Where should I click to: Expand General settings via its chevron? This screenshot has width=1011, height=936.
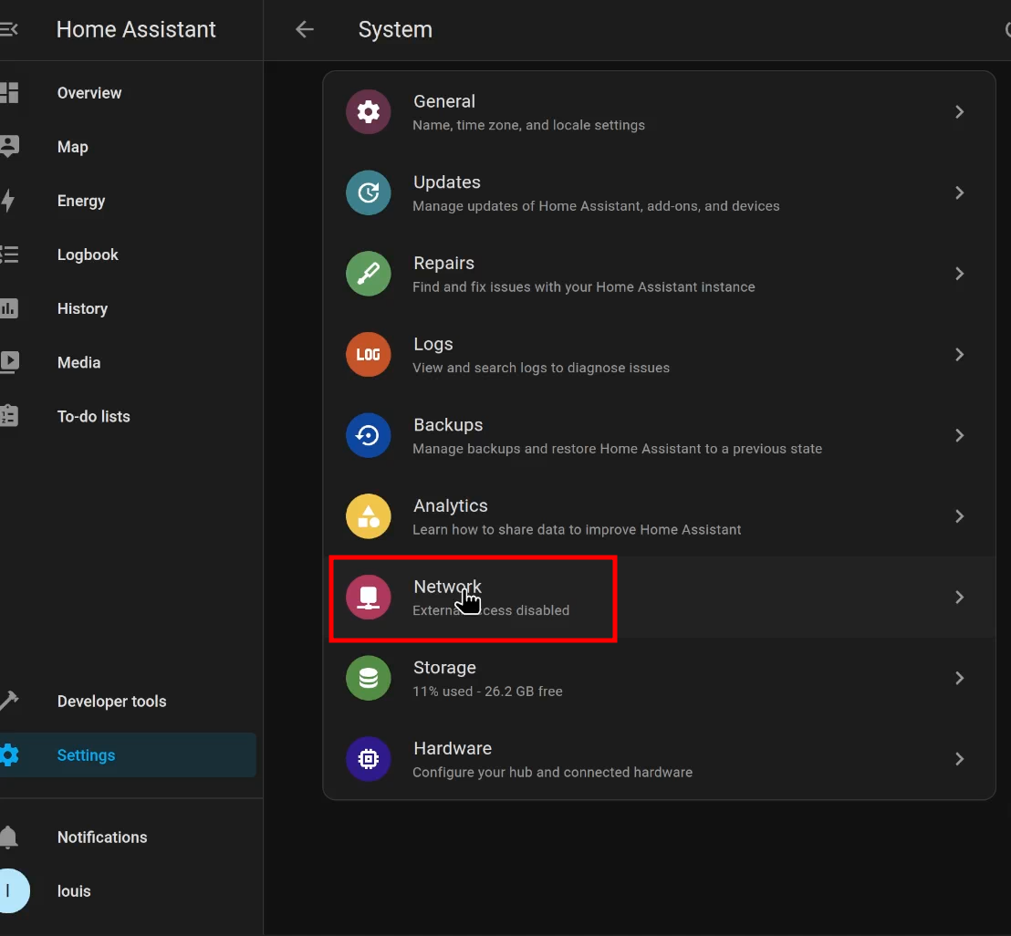pos(959,112)
